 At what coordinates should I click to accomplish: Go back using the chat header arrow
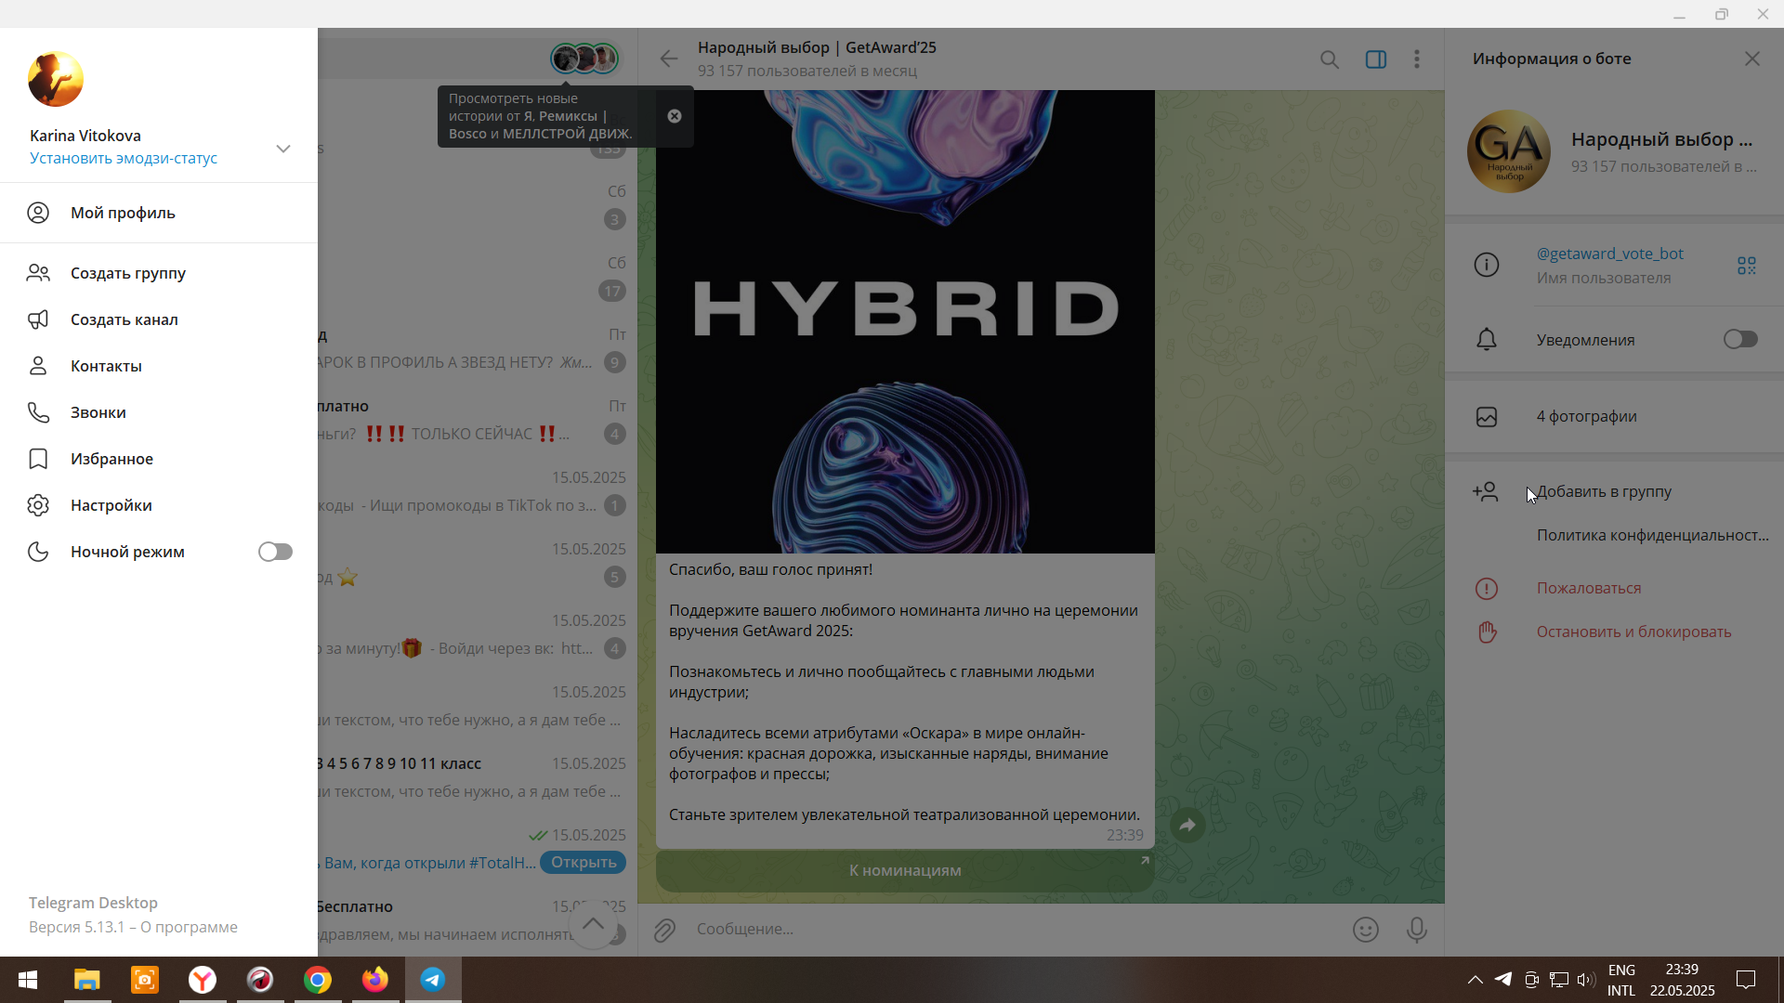coord(669,59)
